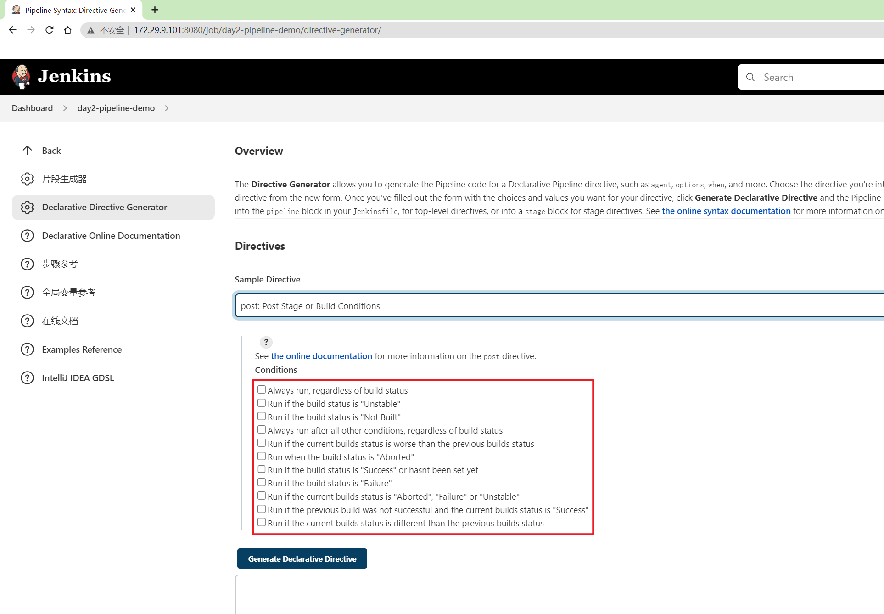
Task: Check 'Run if the build status is Not Built'
Action: pos(262,416)
